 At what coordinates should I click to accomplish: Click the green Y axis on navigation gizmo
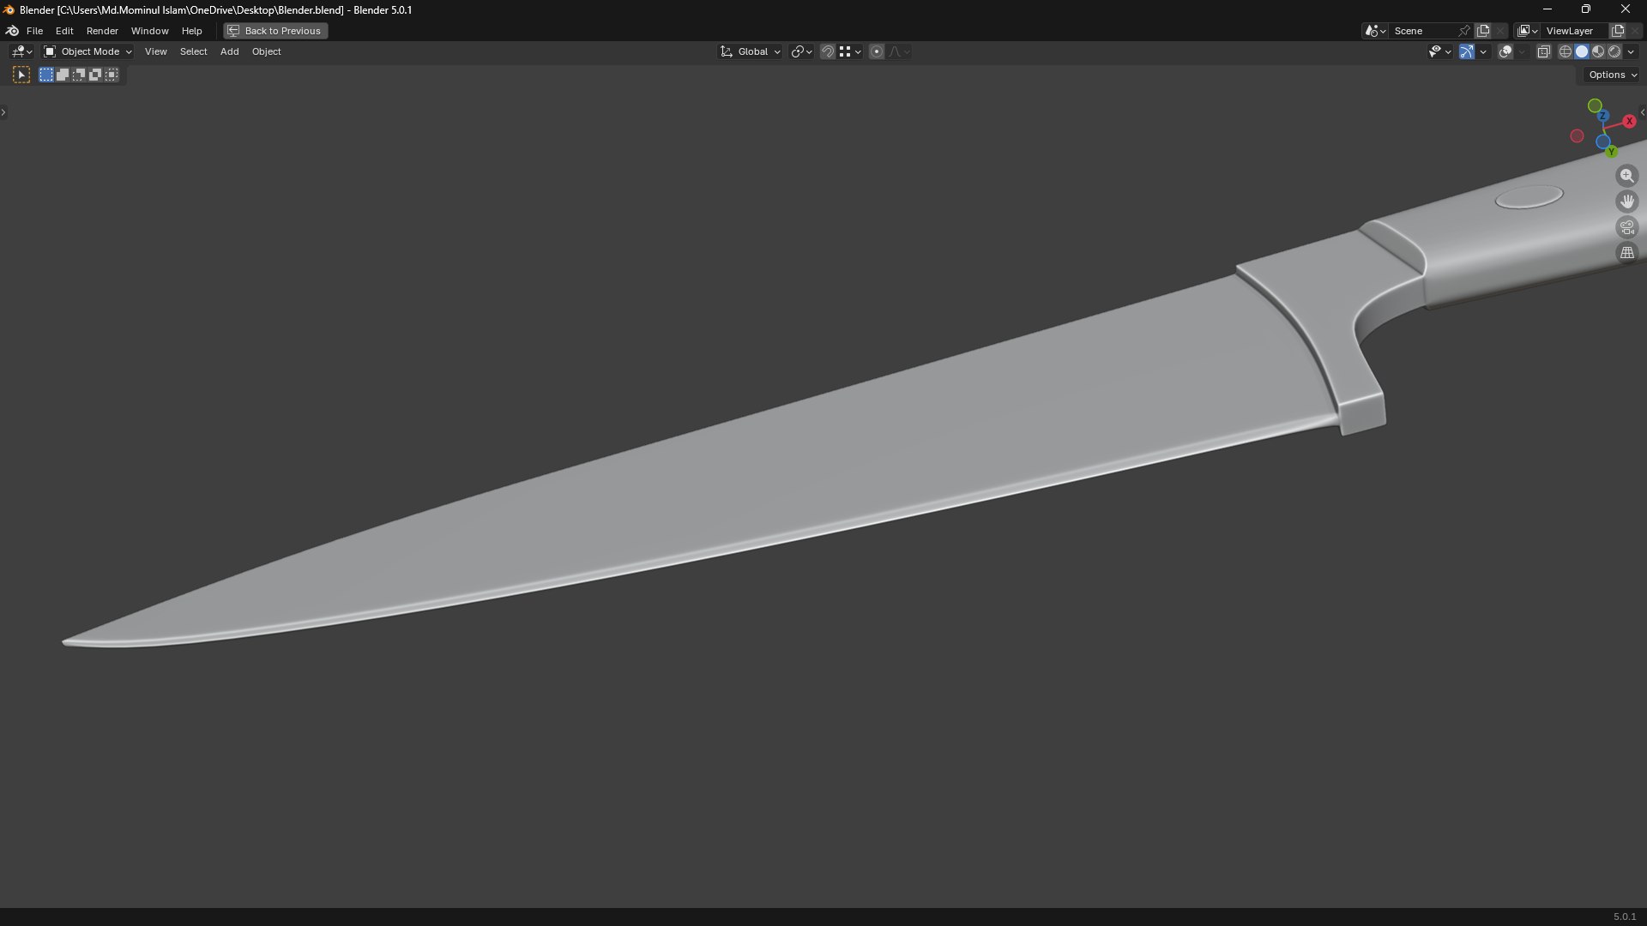(1611, 152)
